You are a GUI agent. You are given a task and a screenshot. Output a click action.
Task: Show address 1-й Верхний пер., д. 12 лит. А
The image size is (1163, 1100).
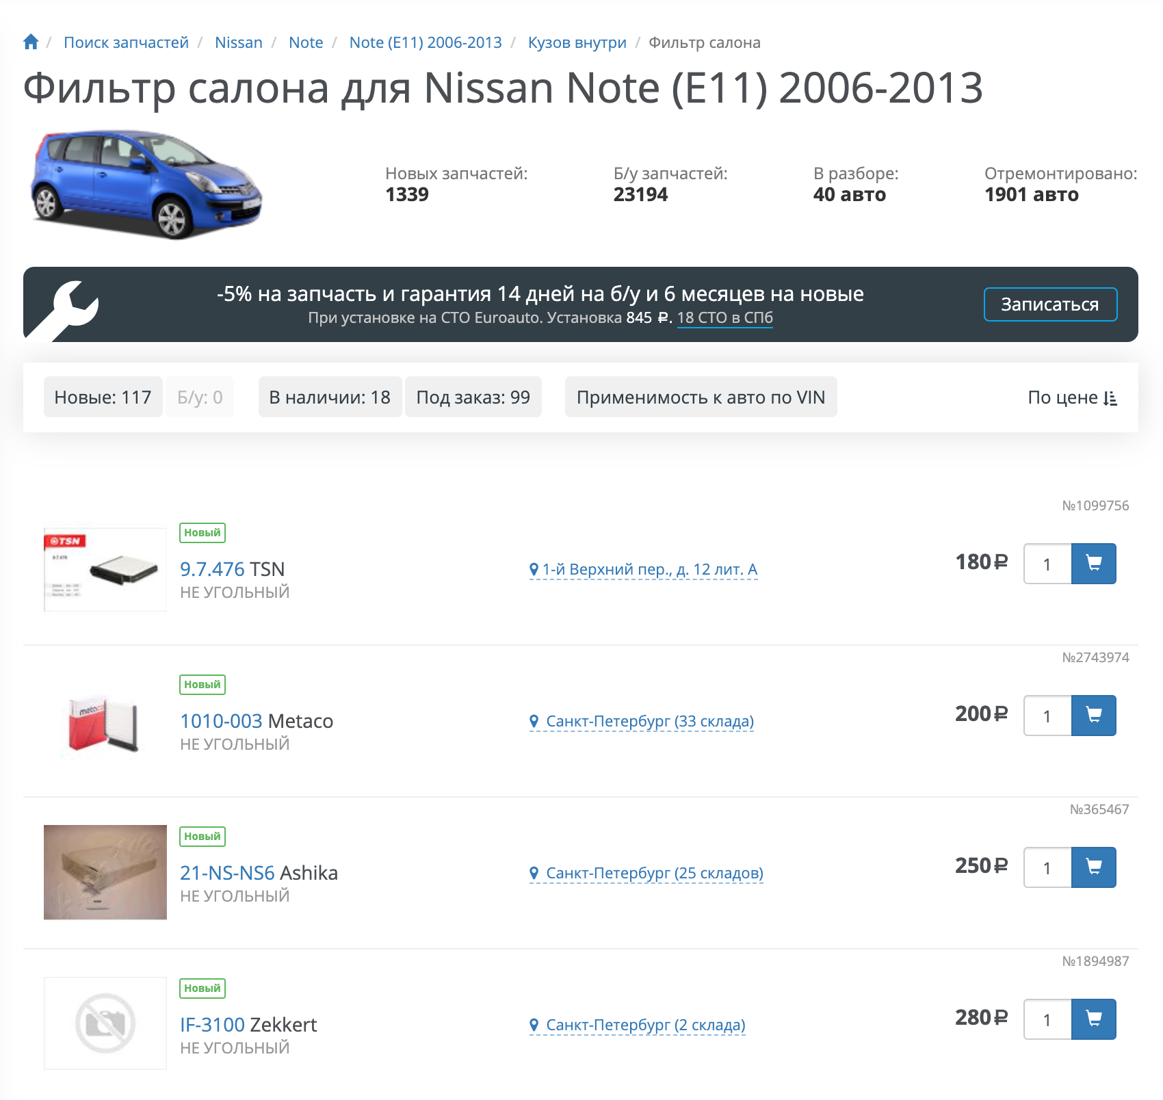click(644, 569)
